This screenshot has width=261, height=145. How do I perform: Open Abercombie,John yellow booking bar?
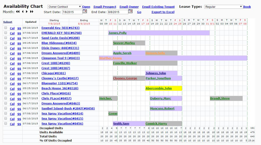point(164,88)
